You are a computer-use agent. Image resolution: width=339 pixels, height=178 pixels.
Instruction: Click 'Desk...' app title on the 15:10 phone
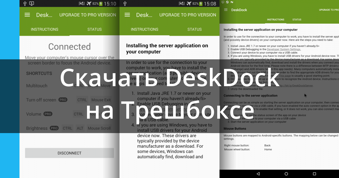tap(44, 15)
